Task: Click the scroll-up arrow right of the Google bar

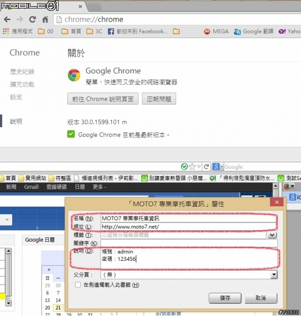Action: 276,186
